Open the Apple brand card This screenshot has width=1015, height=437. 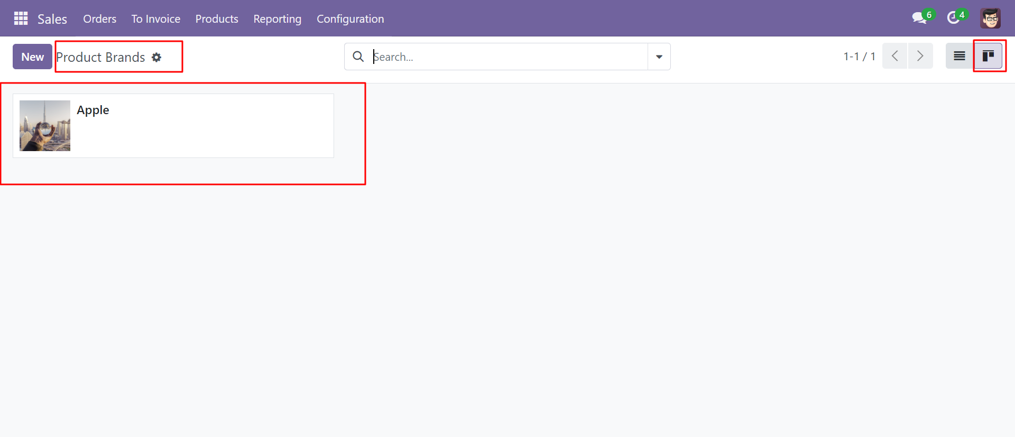(x=173, y=126)
